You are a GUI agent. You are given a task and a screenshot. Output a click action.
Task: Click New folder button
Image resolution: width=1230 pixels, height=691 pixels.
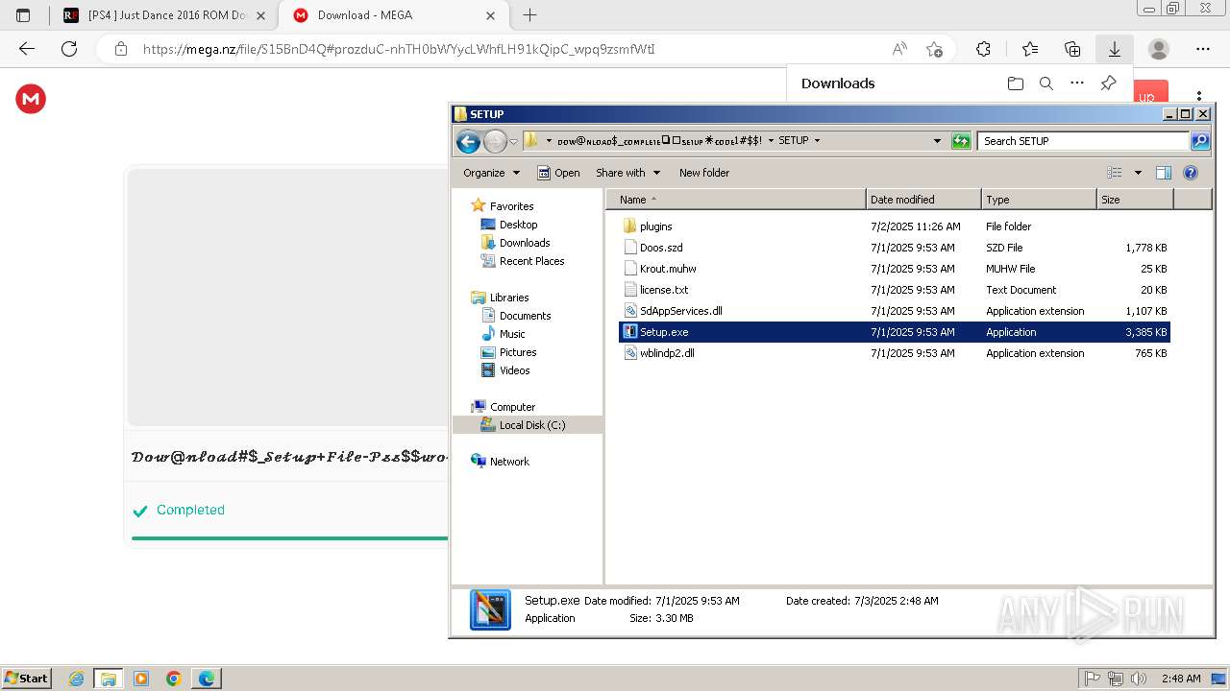coord(704,173)
